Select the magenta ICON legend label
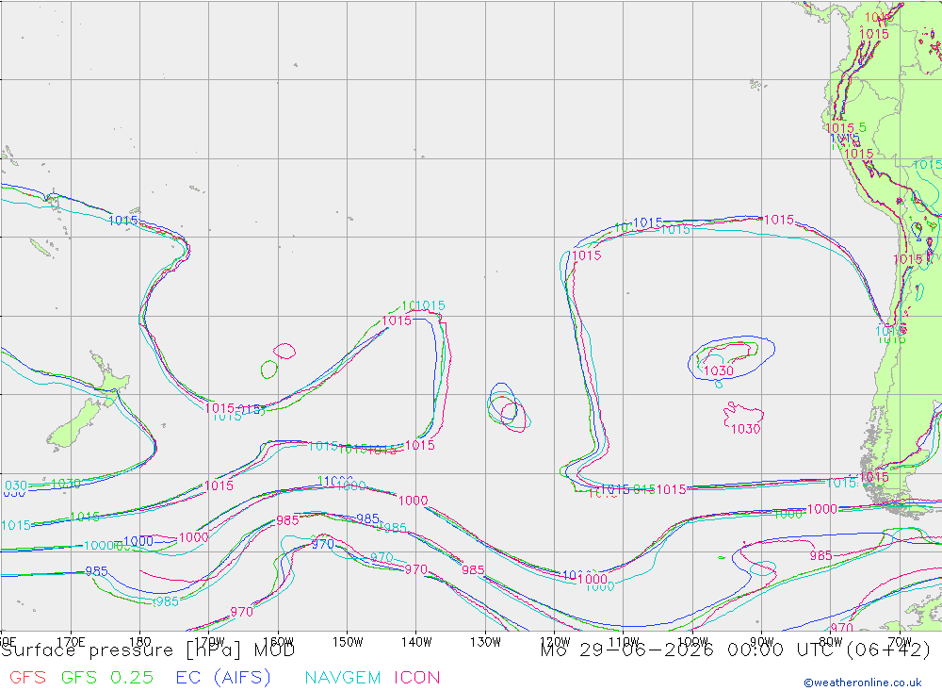This screenshot has height=691, width=942. [x=417, y=677]
